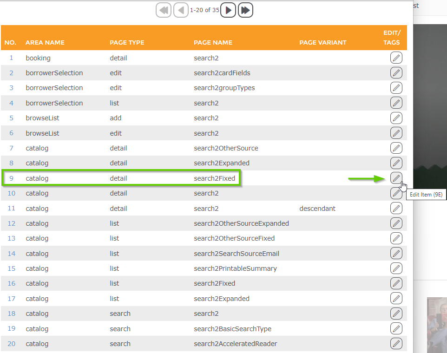Open edit for search2PrintableSummary row

pyautogui.click(x=396, y=268)
